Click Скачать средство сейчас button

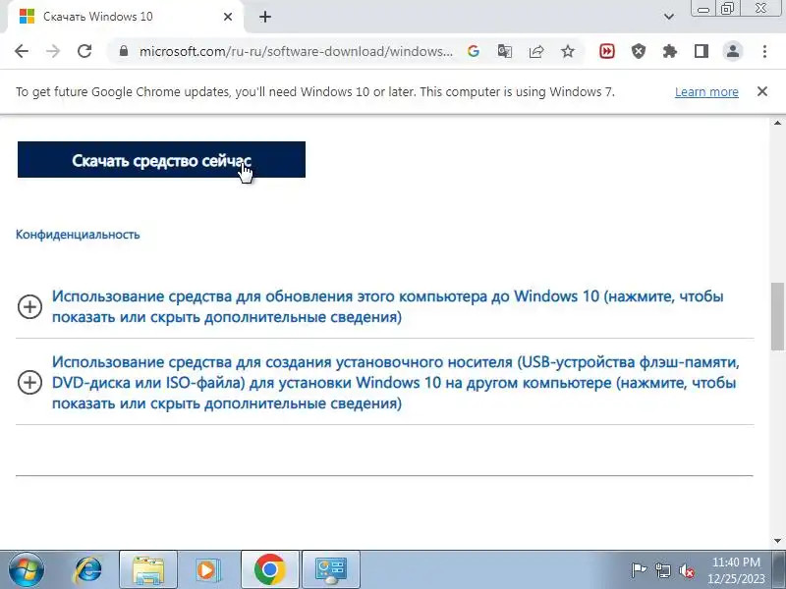[161, 160]
